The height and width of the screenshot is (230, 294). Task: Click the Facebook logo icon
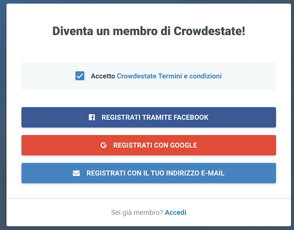point(92,117)
